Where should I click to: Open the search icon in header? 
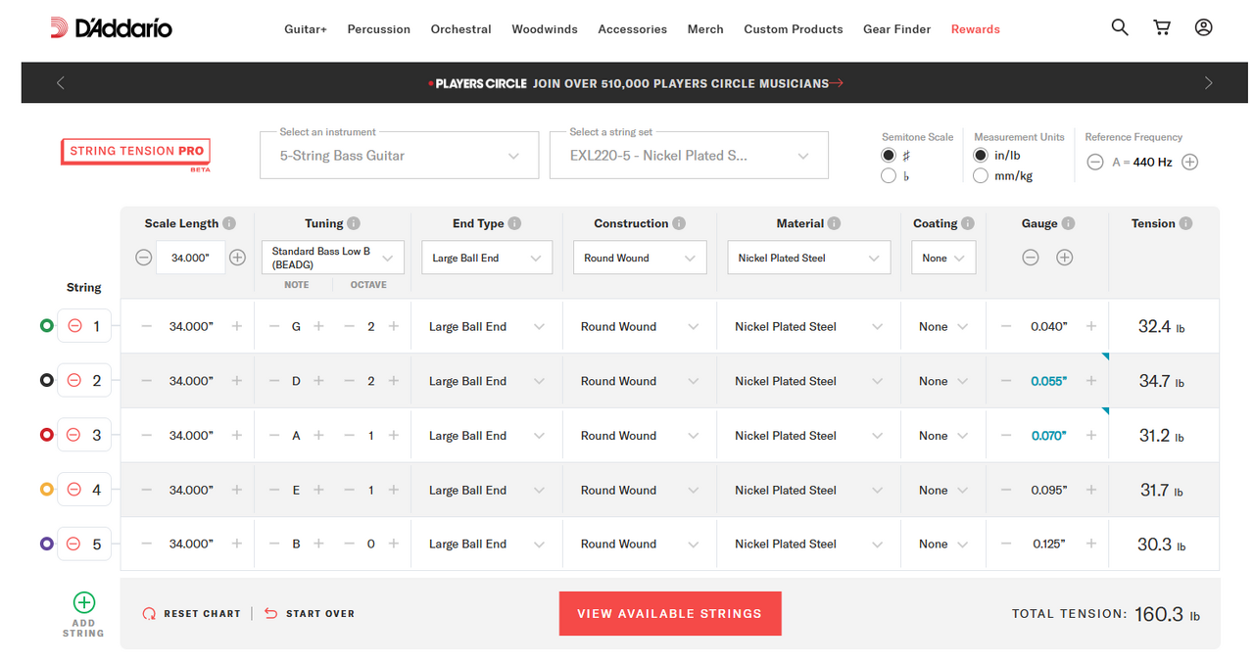pyautogui.click(x=1120, y=27)
